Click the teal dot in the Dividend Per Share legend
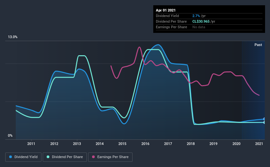 49,157
